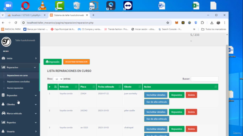Open the Camtasia desktop shortcut
The width and height of the screenshot is (243, 136).
coord(60,6)
